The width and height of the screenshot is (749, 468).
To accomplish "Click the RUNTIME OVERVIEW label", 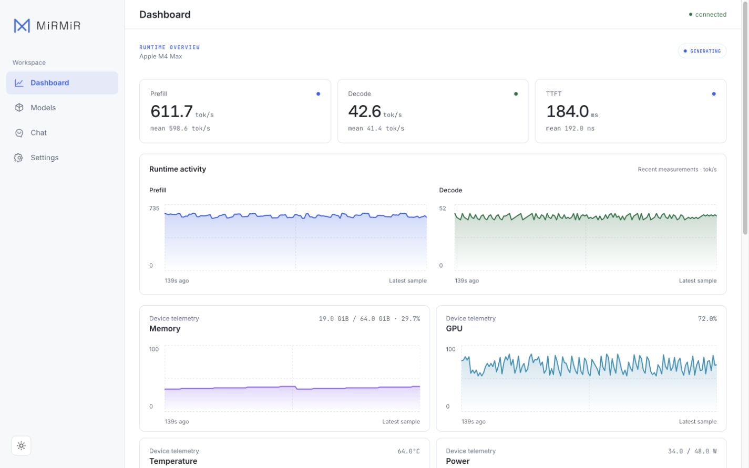I will point(170,47).
